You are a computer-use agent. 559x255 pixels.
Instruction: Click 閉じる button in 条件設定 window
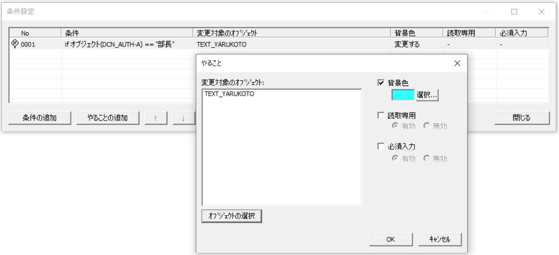coord(522,118)
